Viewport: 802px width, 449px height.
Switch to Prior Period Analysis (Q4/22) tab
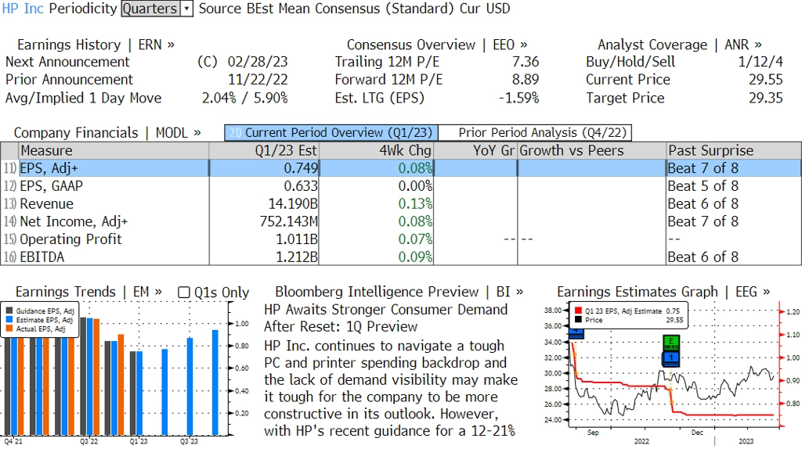[x=536, y=133]
